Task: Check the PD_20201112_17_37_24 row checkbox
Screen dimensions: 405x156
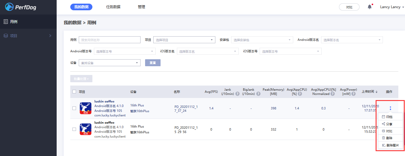Action: point(74,108)
